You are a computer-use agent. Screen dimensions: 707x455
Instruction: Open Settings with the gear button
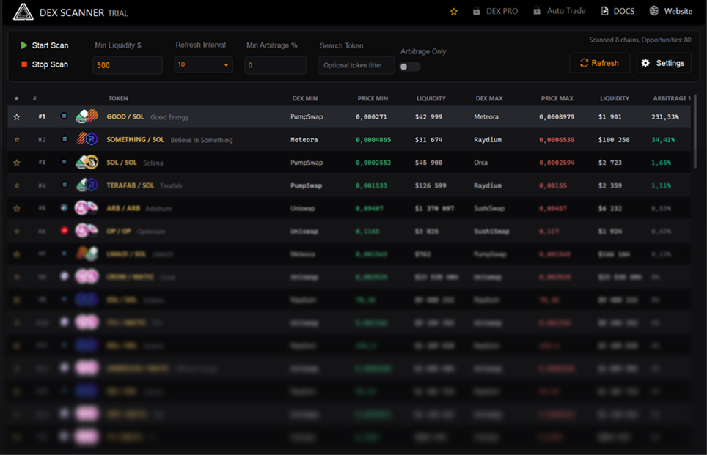click(x=663, y=63)
